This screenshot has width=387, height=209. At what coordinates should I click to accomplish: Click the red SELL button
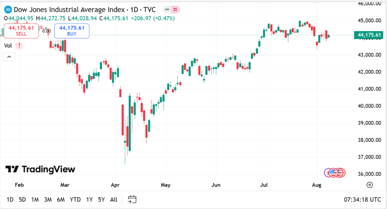pyautogui.click(x=21, y=31)
